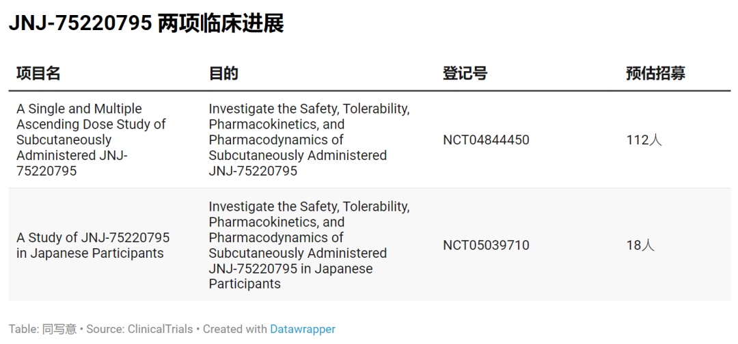Image resolution: width=738 pixels, height=344 pixels.
Task: Click registration number NCT05039710
Action: (486, 246)
